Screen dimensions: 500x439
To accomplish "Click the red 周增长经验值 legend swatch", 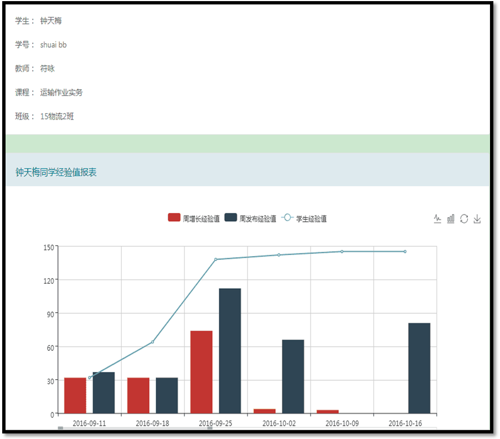I will (174, 218).
